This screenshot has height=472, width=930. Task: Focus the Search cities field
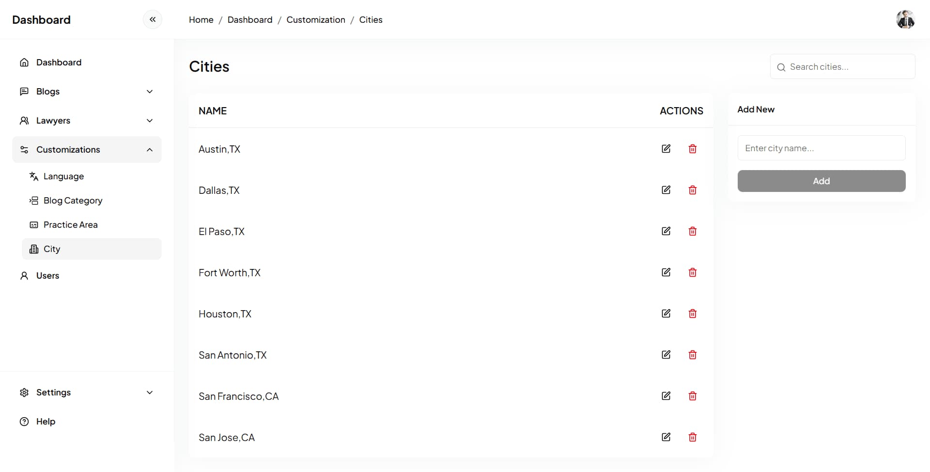click(843, 67)
